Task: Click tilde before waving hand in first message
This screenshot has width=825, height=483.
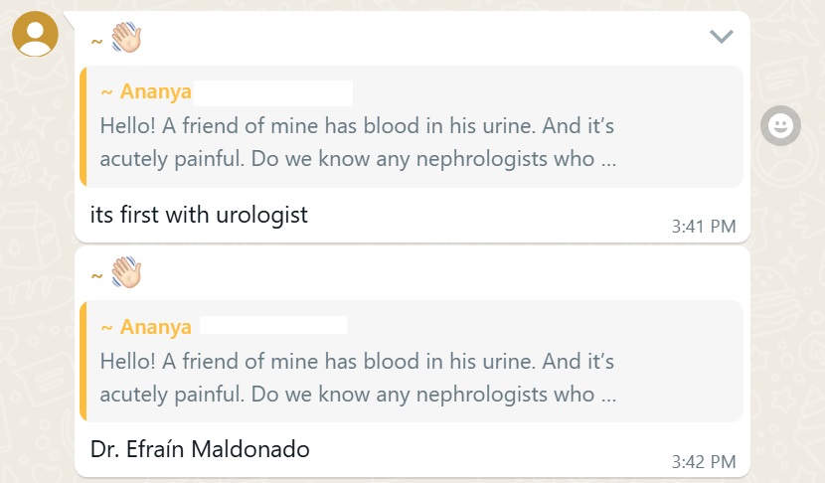Action: (96, 42)
